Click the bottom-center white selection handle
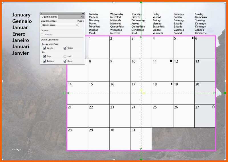 coord(114,160)
